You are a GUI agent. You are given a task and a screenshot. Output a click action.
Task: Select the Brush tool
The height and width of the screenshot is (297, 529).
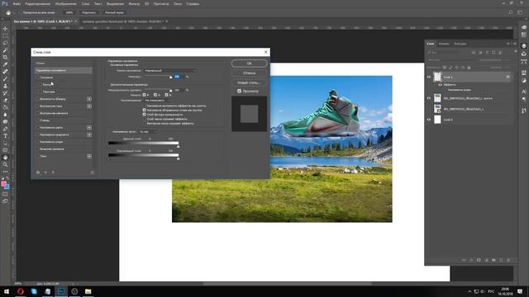click(x=5, y=79)
